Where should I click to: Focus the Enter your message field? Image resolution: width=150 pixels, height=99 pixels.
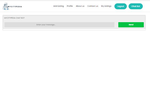tap(59, 25)
